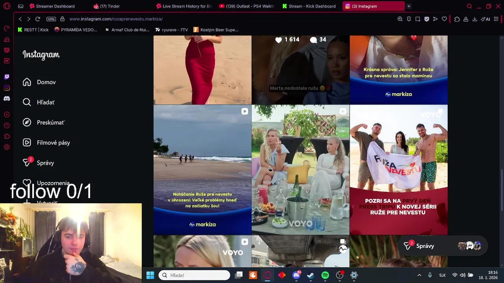Open the press trip day one post
Screen dimensions: 504x283
tap(398, 170)
